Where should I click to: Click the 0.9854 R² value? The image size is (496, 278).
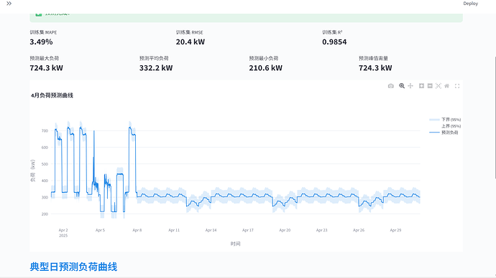334,42
